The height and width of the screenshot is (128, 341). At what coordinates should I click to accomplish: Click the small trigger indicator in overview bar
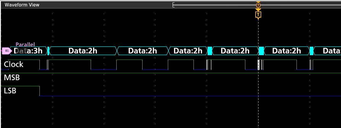tap(258, 5)
